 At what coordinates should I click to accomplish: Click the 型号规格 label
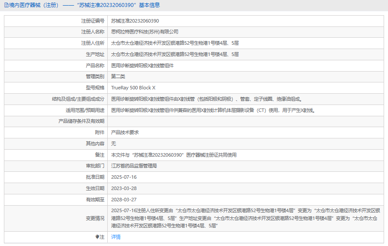click(x=95, y=88)
